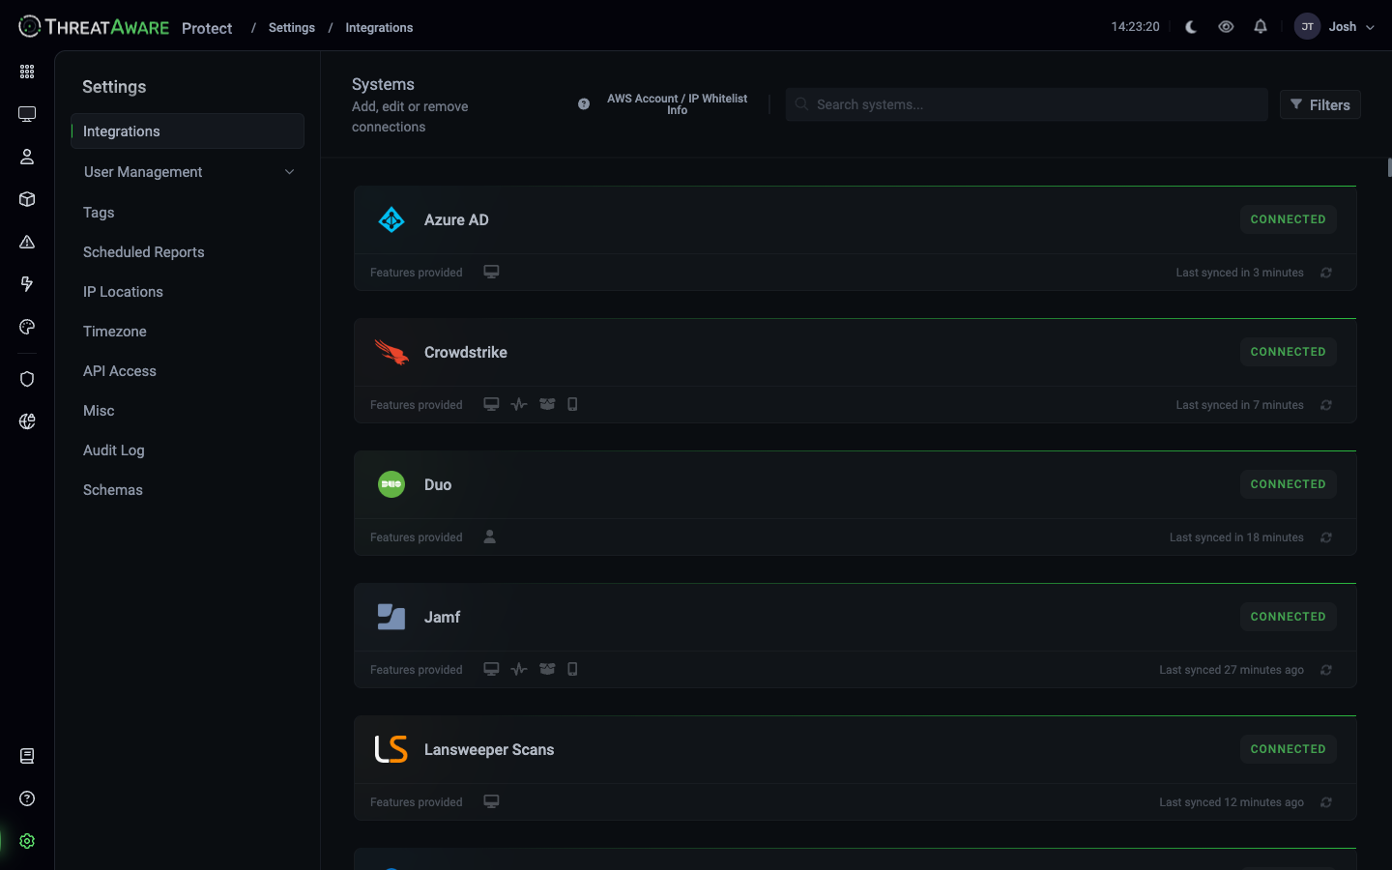
Task: Open the Filters button
Action: point(1320,104)
